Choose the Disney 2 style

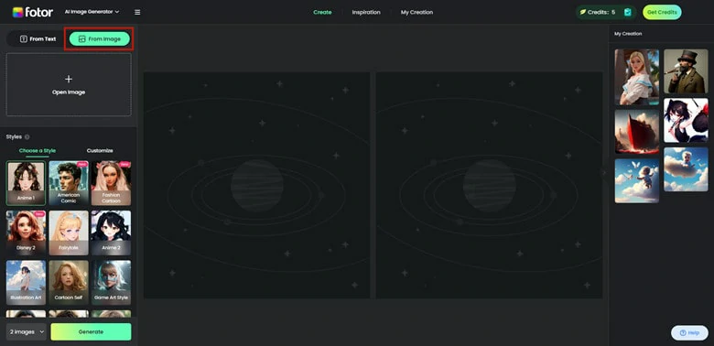point(26,232)
